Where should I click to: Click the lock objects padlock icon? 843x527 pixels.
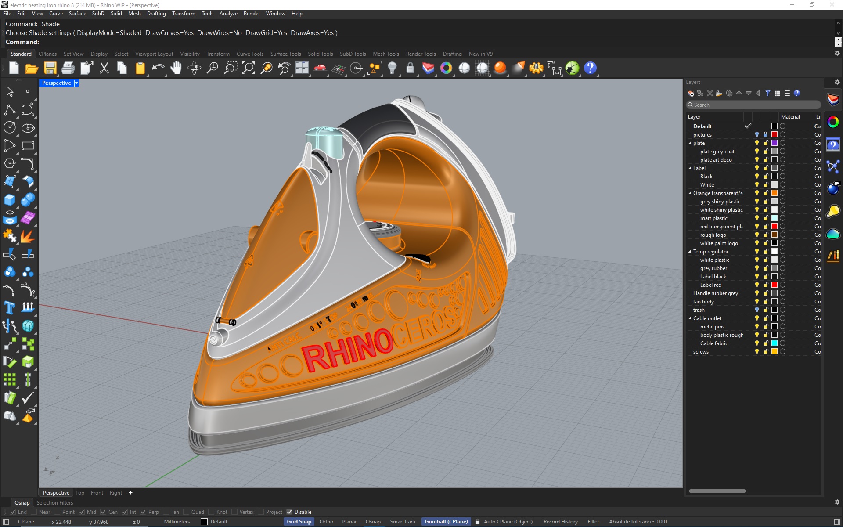pyautogui.click(x=410, y=68)
